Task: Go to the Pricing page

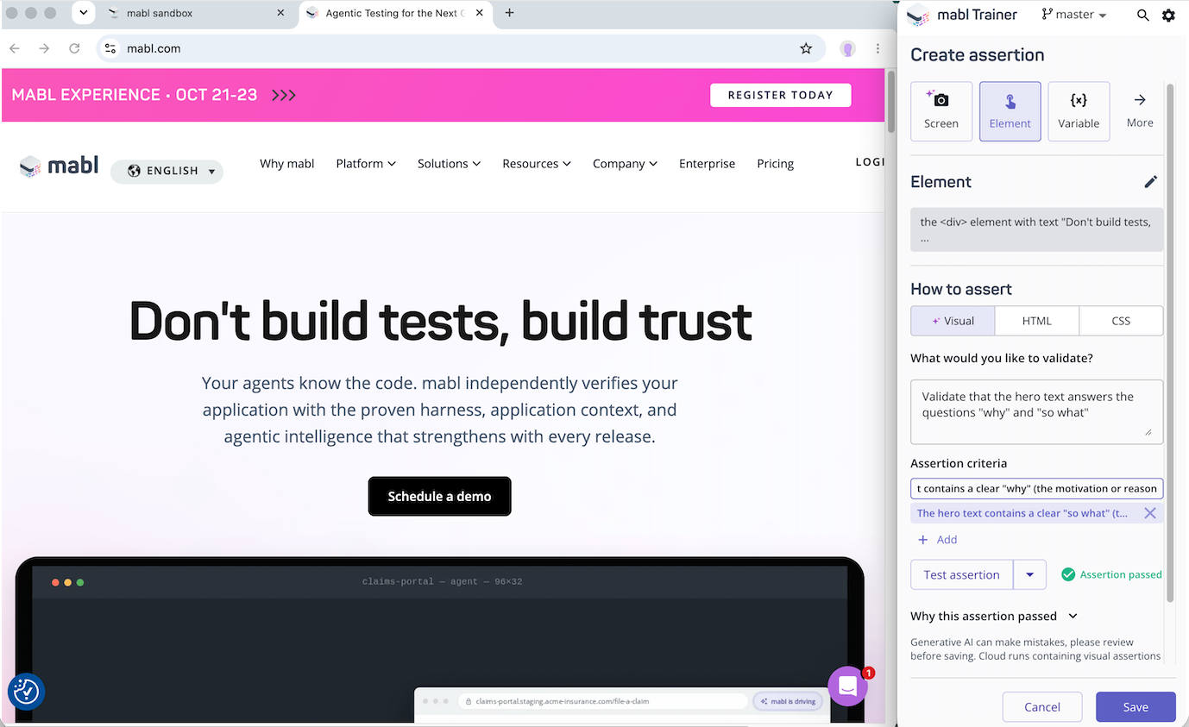Action: (x=775, y=164)
